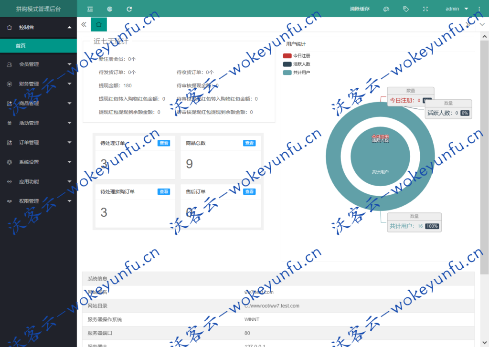
Task: Click the 控制台 home icon in sidebar
Action: (x=10, y=27)
